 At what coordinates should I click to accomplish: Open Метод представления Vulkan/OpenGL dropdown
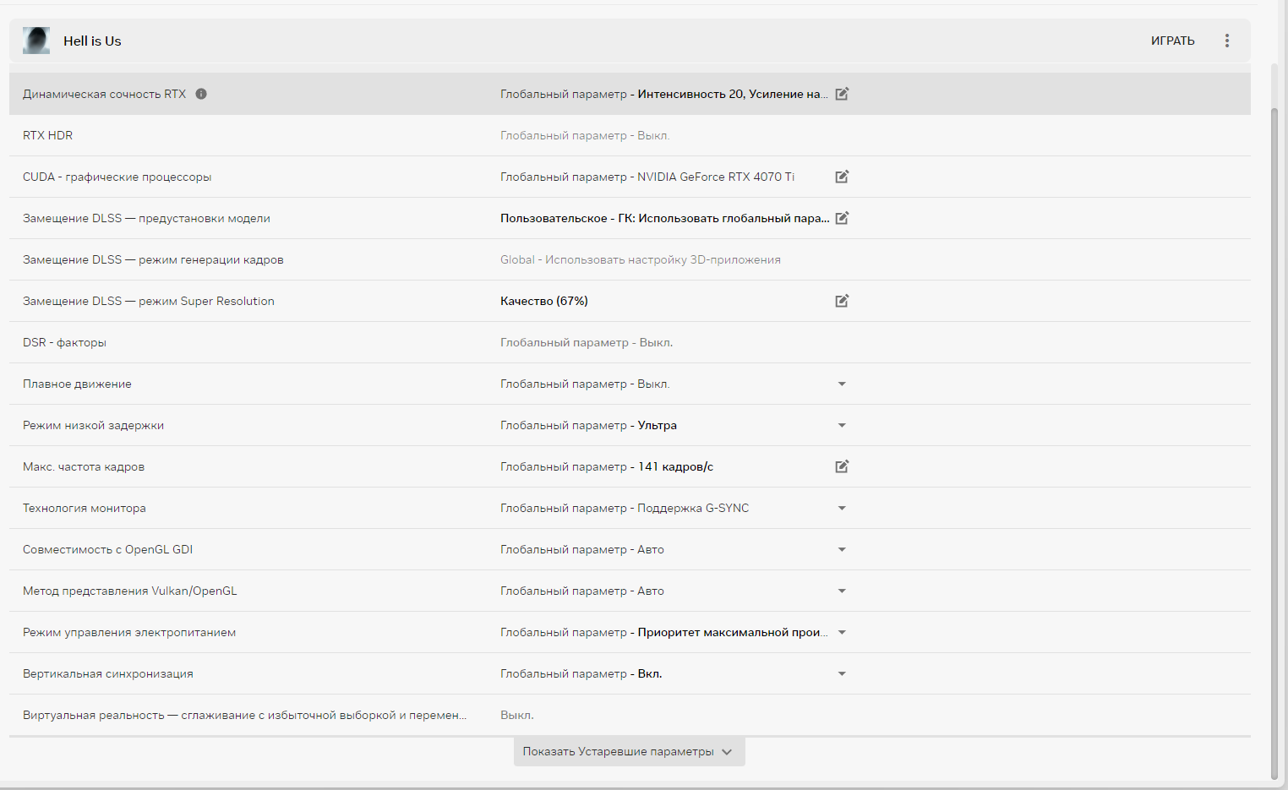tap(842, 591)
